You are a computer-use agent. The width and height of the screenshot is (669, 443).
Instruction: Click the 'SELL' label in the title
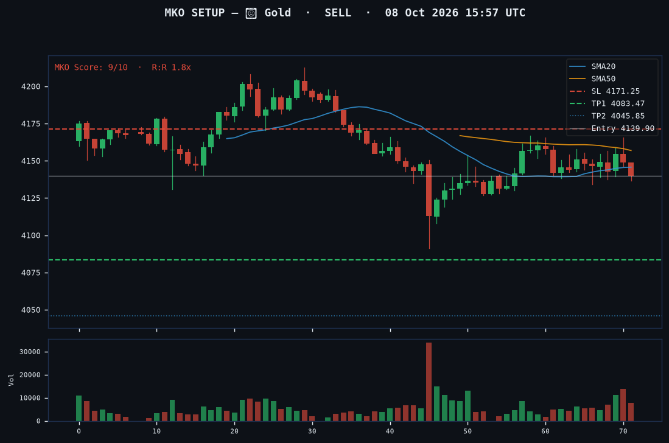[338, 13]
